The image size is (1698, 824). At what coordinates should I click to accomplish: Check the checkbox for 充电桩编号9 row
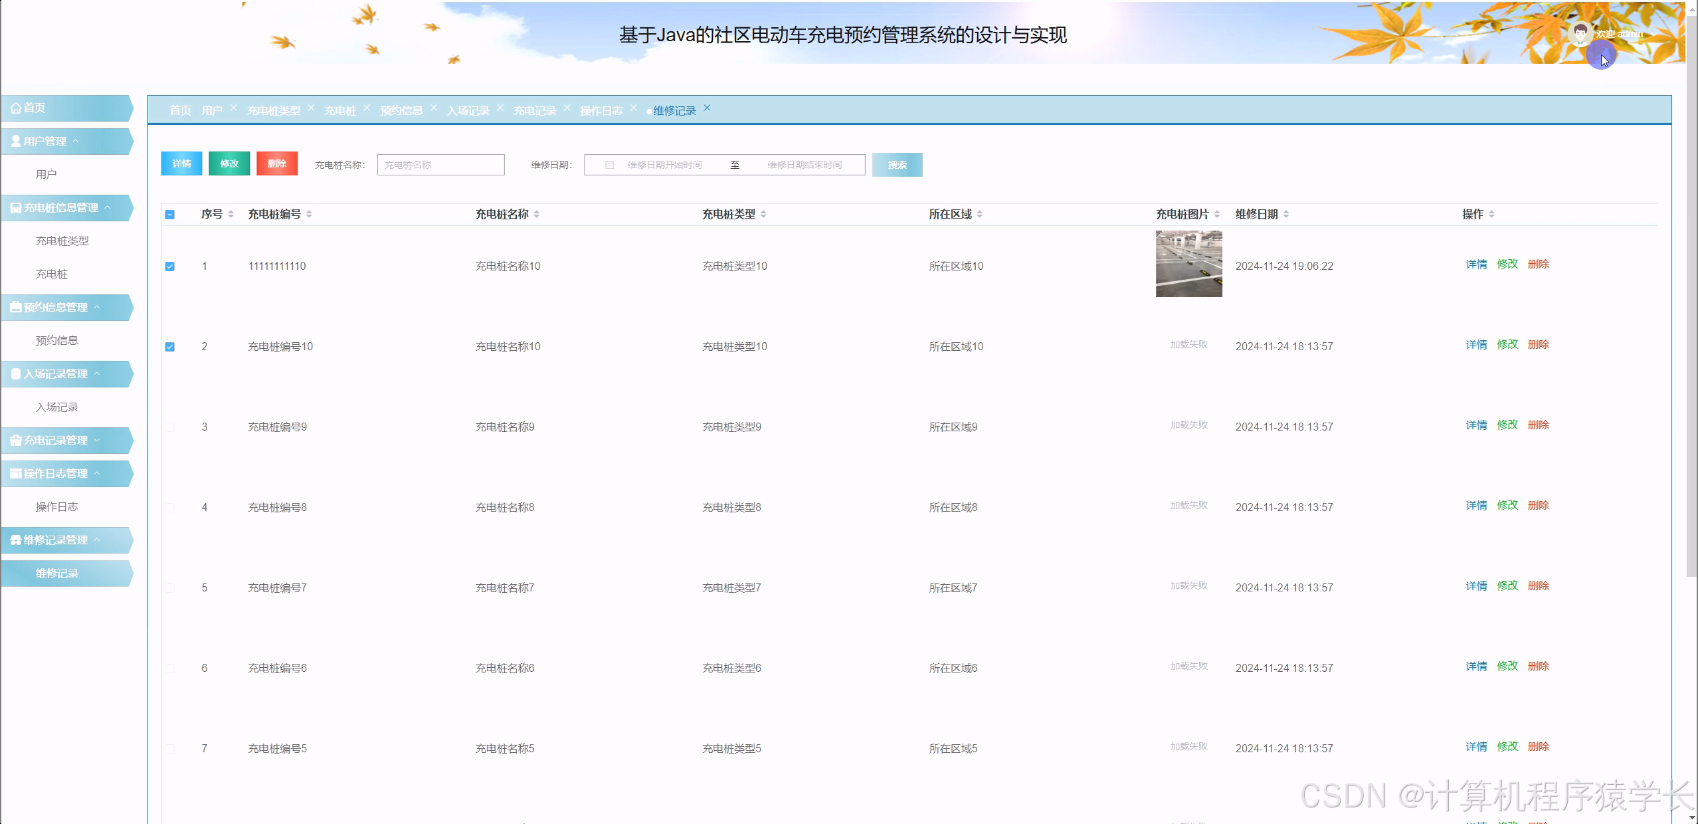(x=170, y=427)
